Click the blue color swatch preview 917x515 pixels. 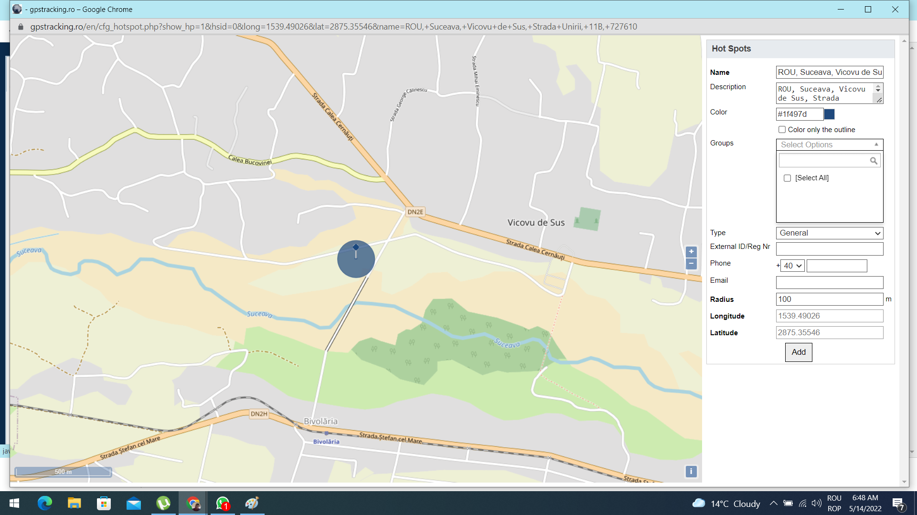click(x=830, y=114)
